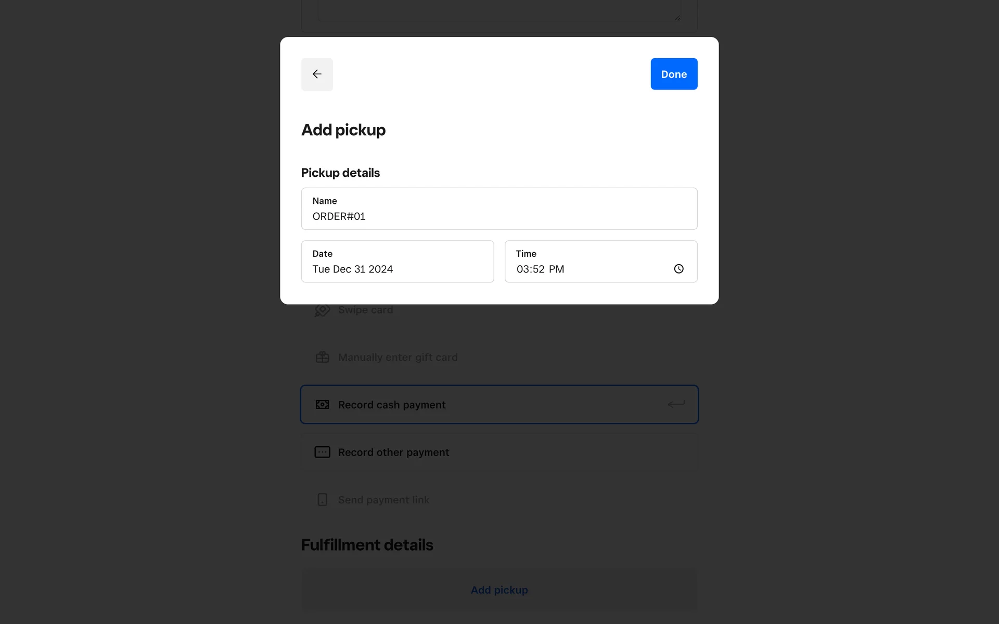Select the minutes value in Time field
The width and height of the screenshot is (999, 624).
coord(539,269)
